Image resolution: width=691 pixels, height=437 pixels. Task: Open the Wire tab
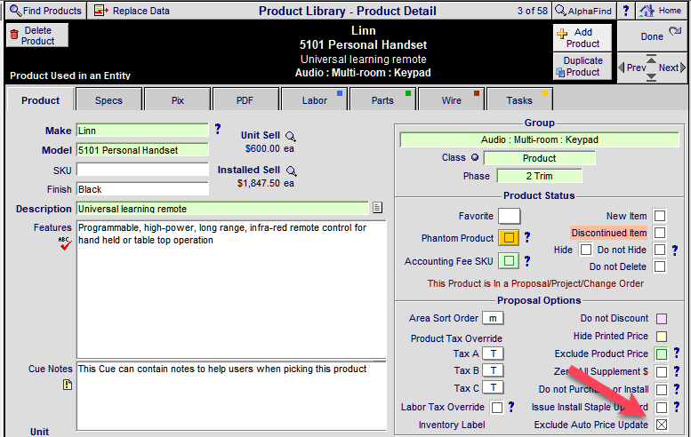click(451, 100)
